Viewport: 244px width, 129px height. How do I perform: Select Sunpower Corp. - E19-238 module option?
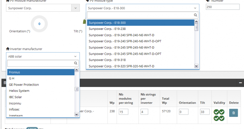pos(141,29)
